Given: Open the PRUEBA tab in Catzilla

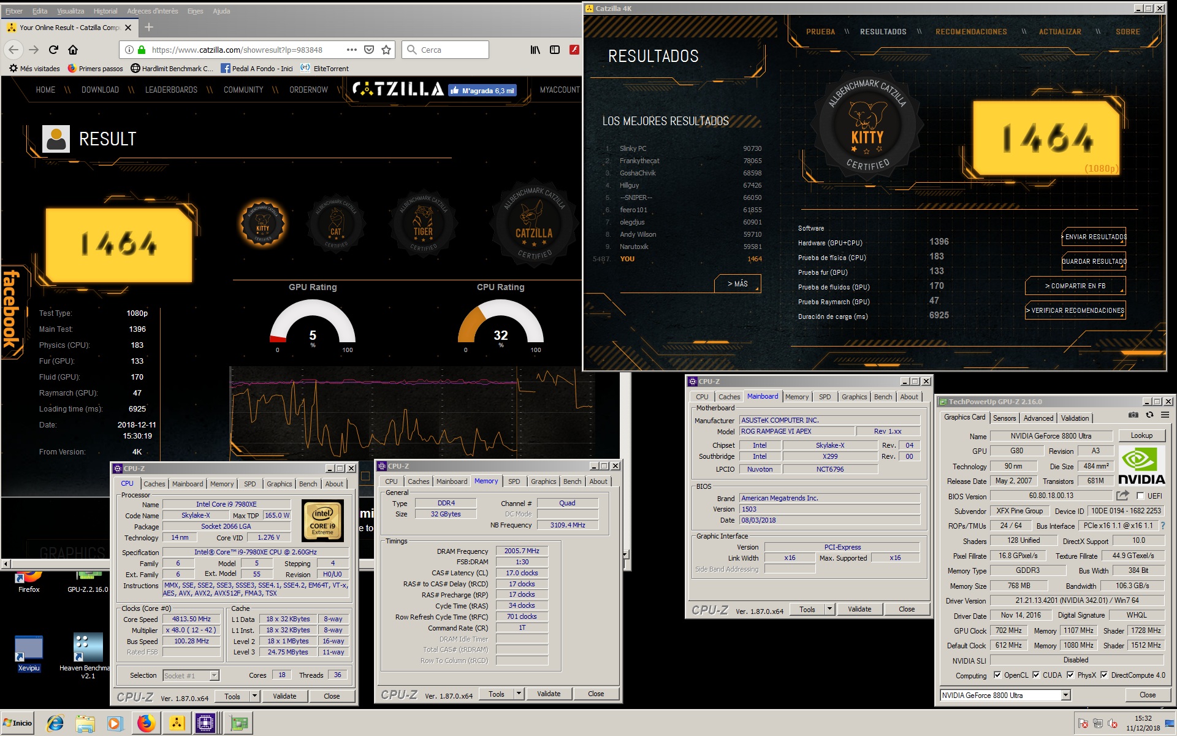Looking at the screenshot, I should click(820, 32).
